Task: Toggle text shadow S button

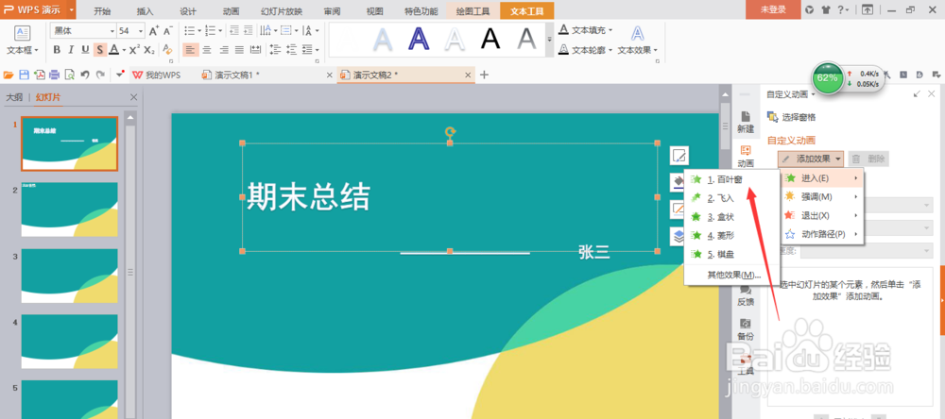Action: 99,50
